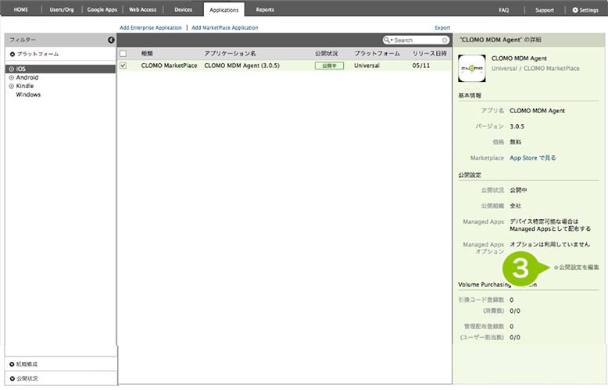
Task: Sort by the リリース日時 column header
Action: point(430,53)
